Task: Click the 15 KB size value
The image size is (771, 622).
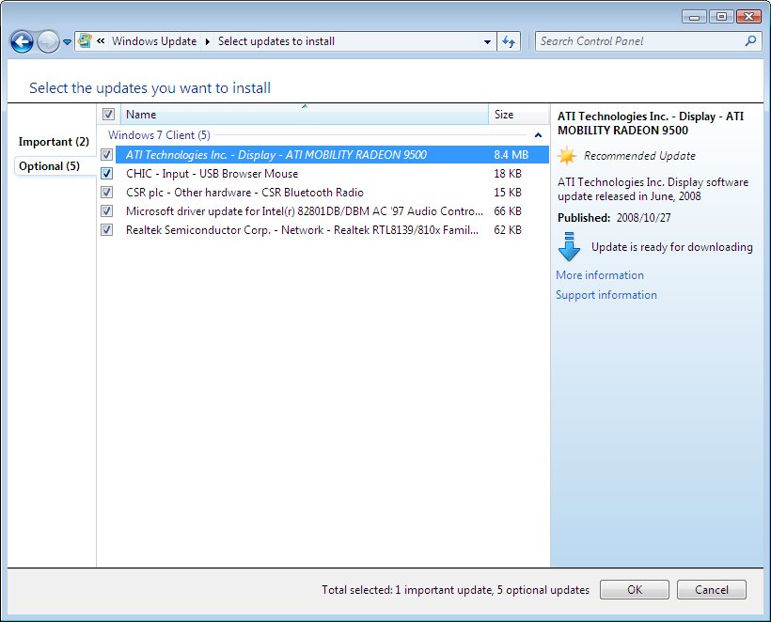Action: point(508,192)
